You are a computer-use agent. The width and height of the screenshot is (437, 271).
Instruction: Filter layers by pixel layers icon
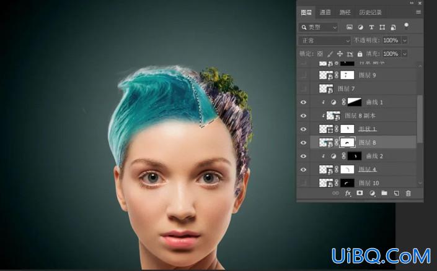pyautogui.click(x=349, y=27)
